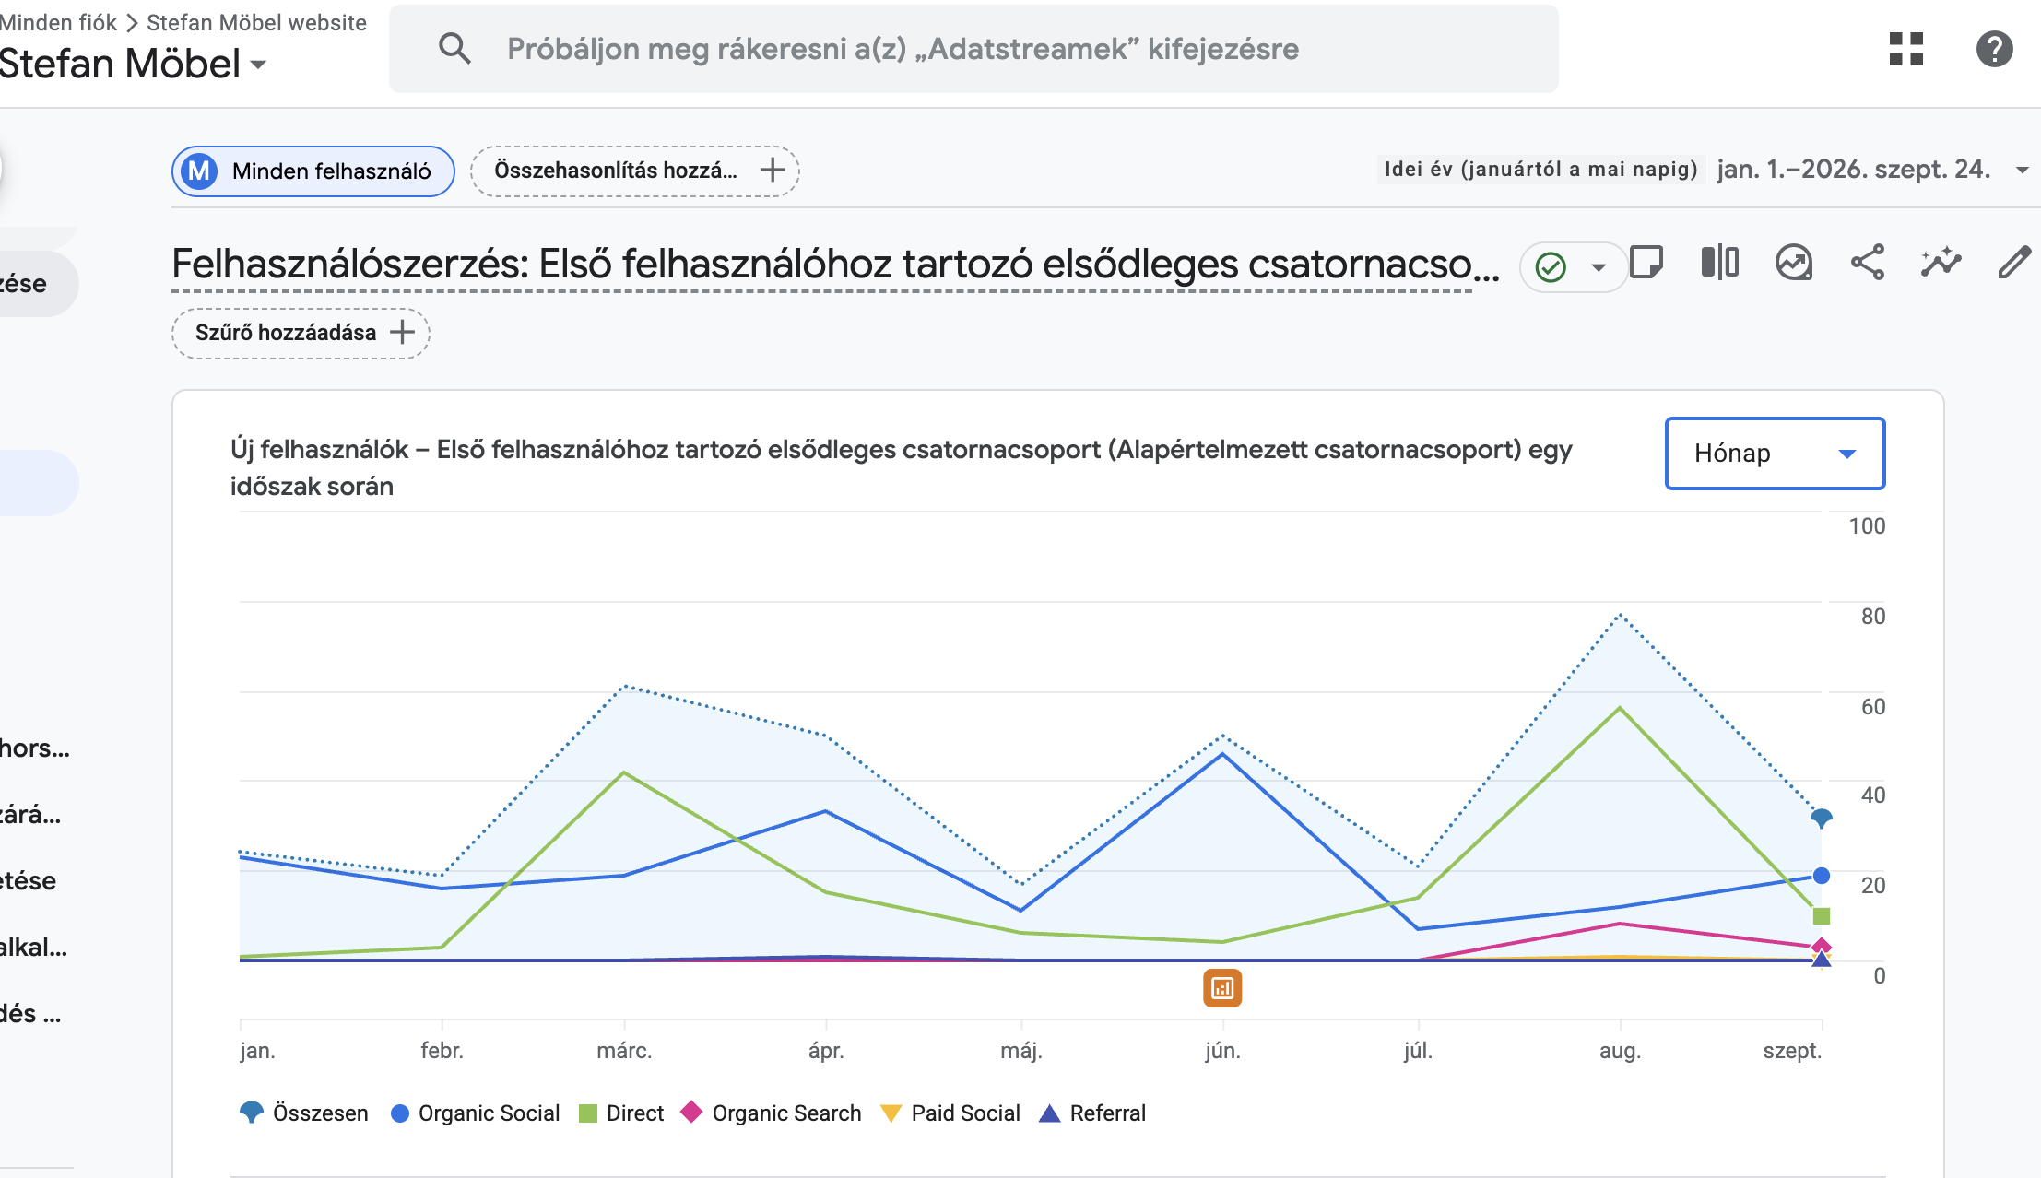Open the Insights sparkline icon
The image size is (2041, 1178).
coord(1941,263)
